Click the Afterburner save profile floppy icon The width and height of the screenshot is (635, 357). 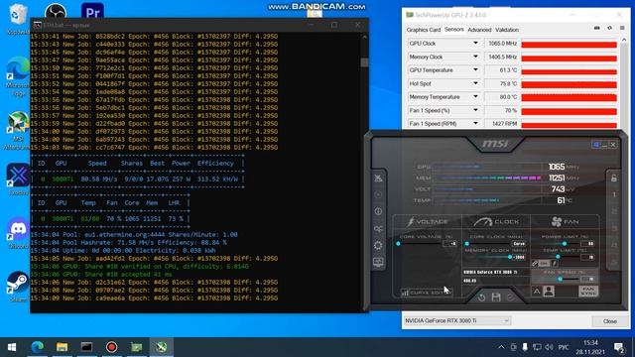point(496,297)
